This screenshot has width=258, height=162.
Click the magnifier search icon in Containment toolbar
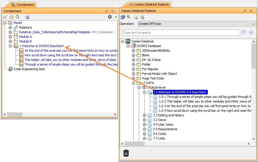coord(18,17)
